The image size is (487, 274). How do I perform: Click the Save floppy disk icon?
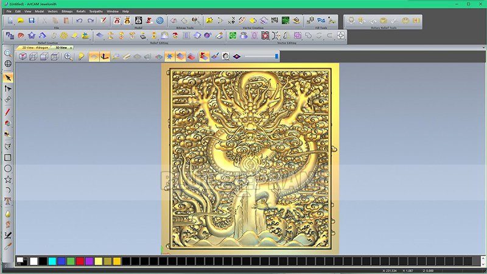pyautogui.click(x=32, y=21)
